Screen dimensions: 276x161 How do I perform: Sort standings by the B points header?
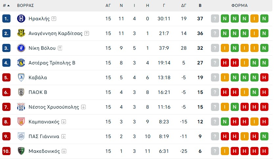tap(200, 6)
